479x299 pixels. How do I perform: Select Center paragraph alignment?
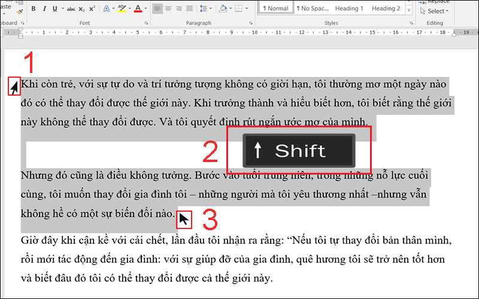tap(168, 8)
